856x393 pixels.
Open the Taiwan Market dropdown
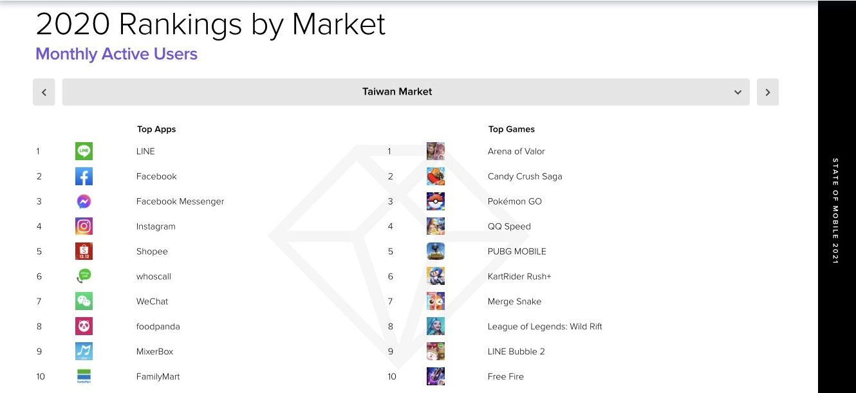click(397, 92)
